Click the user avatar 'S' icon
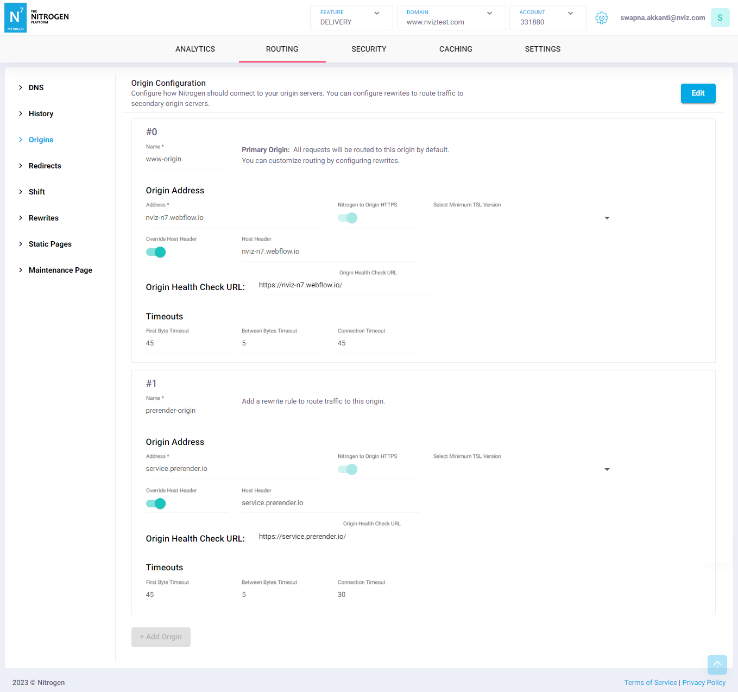The width and height of the screenshot is (738, 692). click(720, 18)
